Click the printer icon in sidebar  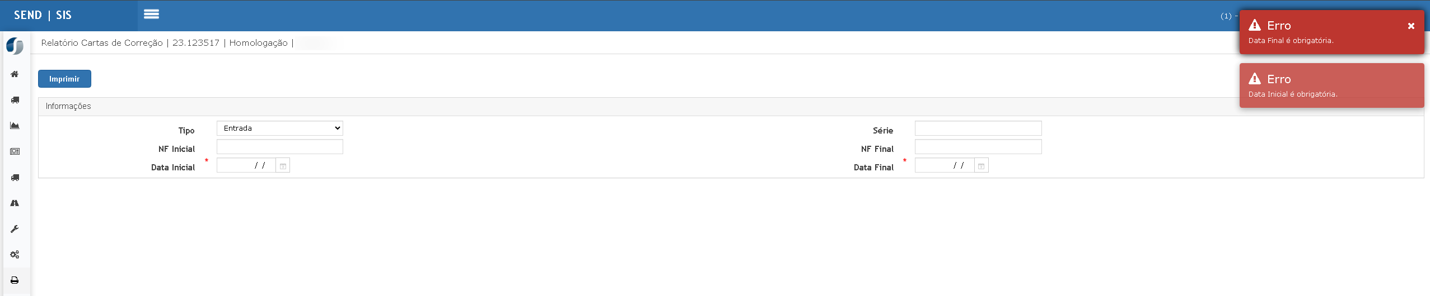click(x=15, y=280)
